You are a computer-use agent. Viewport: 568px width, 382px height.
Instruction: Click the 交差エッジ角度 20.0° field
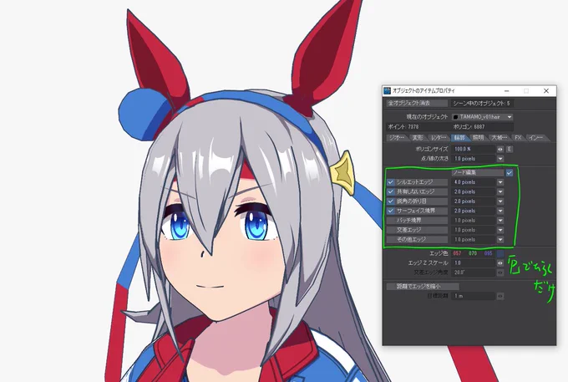click(x=474, y=272)
